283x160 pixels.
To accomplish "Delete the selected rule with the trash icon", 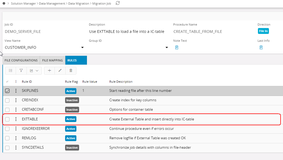I will point(71,71).
